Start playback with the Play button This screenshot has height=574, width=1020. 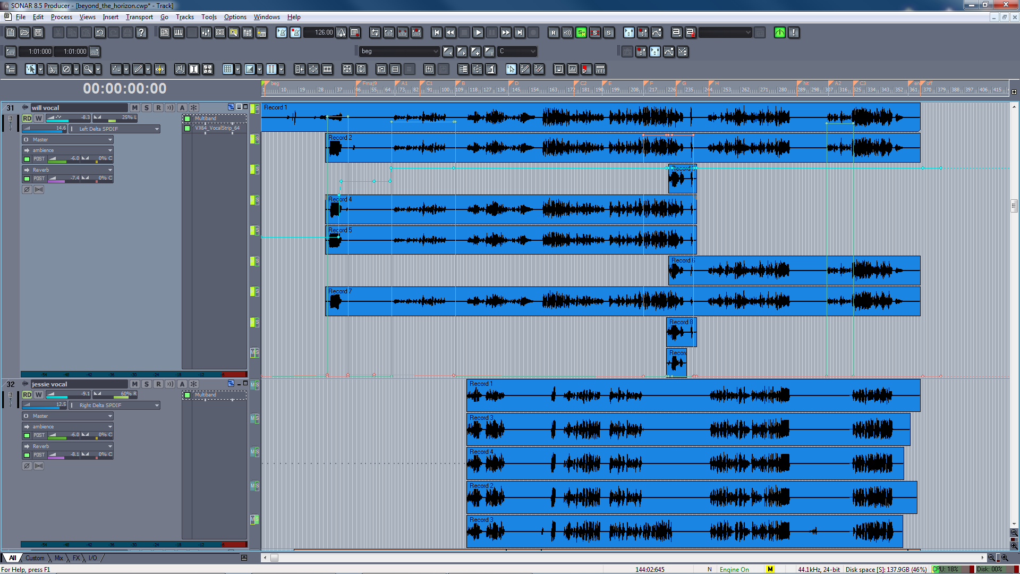[x=478, y=32]
